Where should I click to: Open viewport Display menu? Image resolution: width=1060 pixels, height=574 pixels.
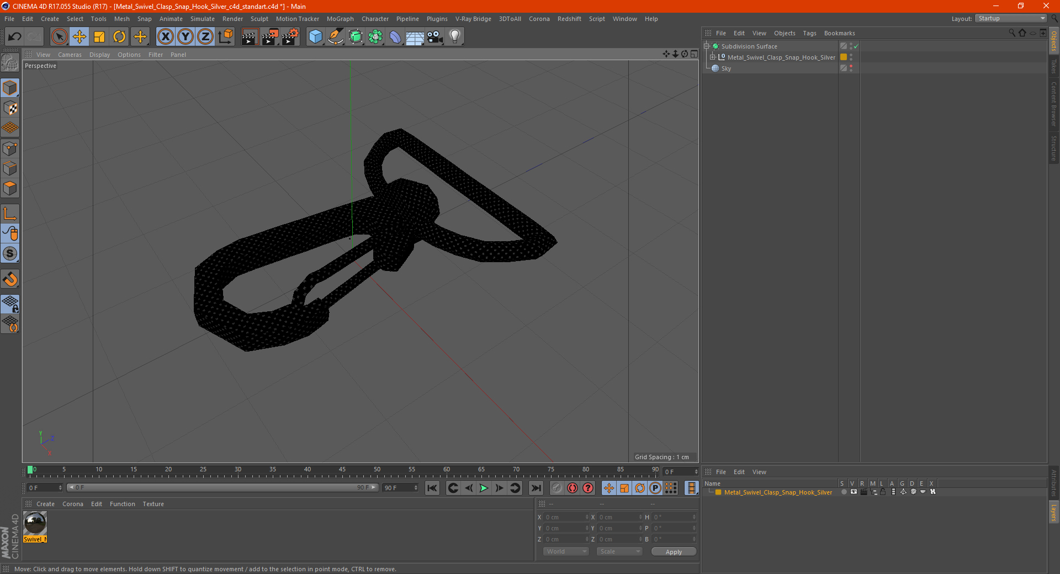click(99, 55)
